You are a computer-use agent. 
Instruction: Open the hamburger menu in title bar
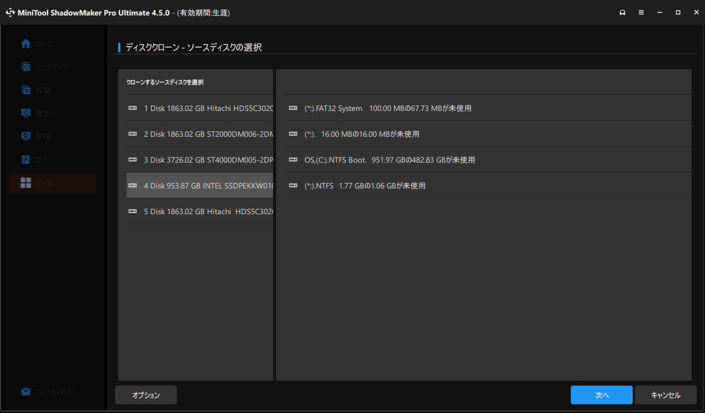tap(641, 12)
